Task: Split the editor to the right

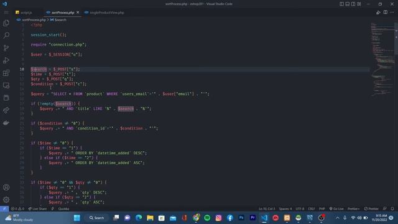Action: point(386,12)
